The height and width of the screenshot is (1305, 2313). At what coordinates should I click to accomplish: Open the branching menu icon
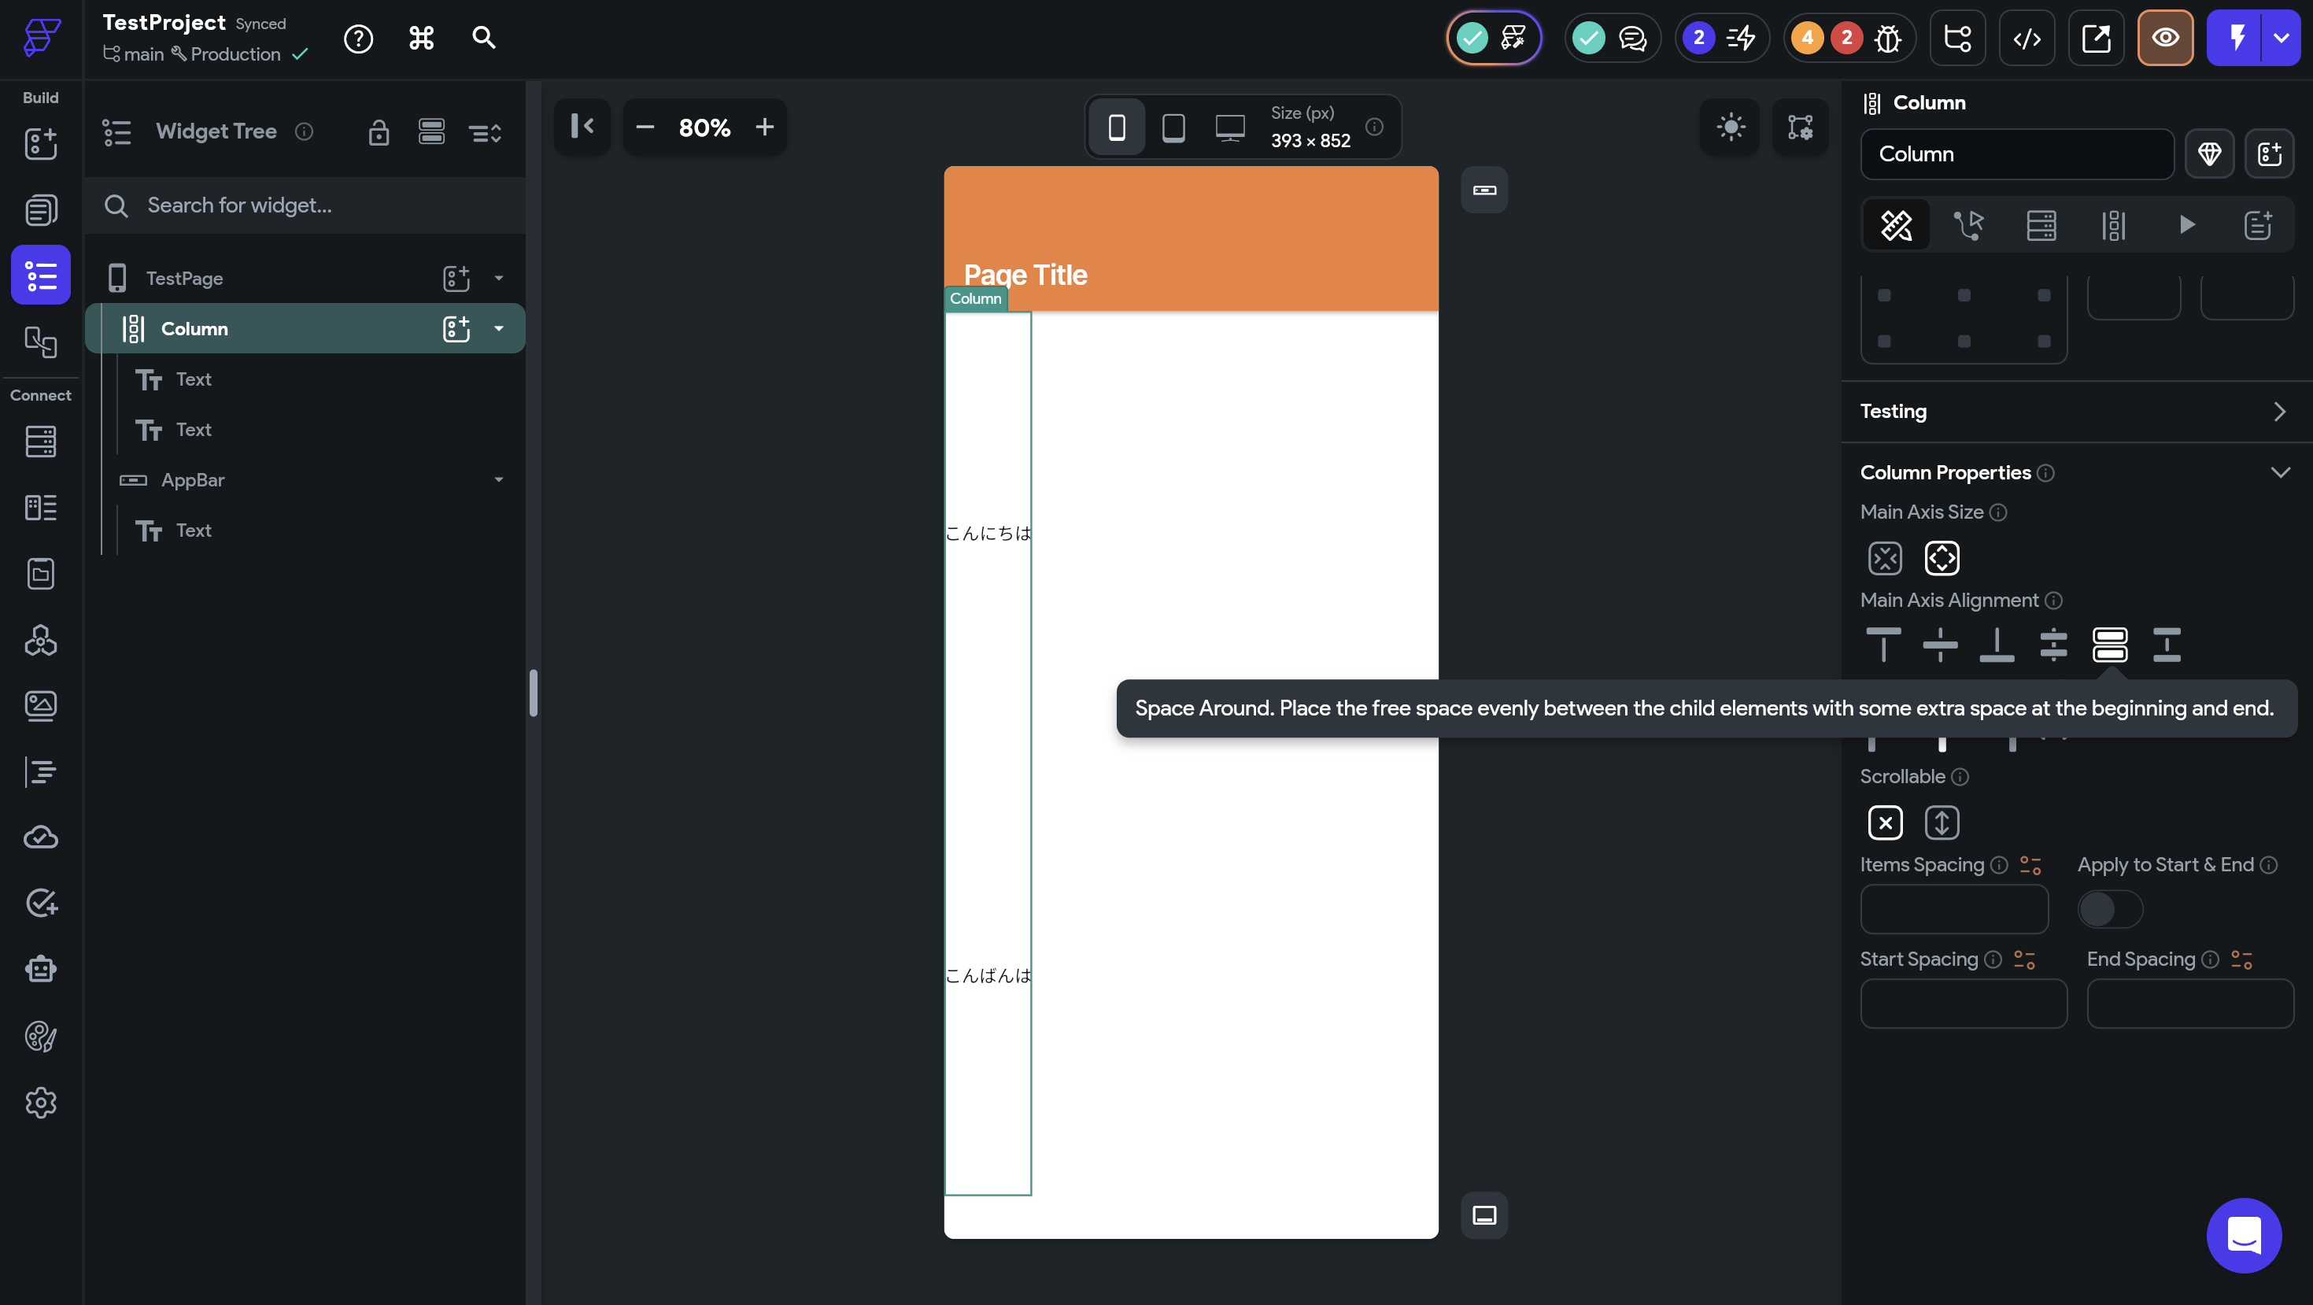pyautogui.click(x=1957, y=39)
